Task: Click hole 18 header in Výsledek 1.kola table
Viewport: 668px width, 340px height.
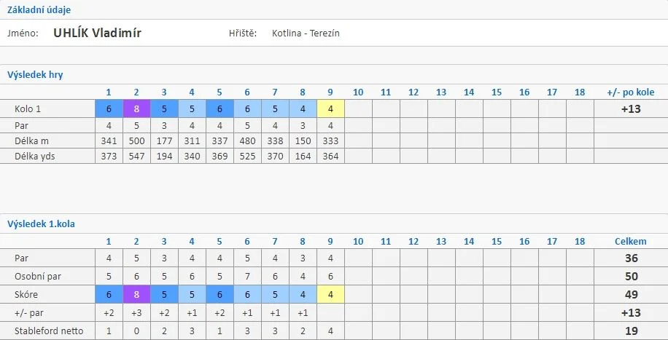Action: tap(580, 242)
